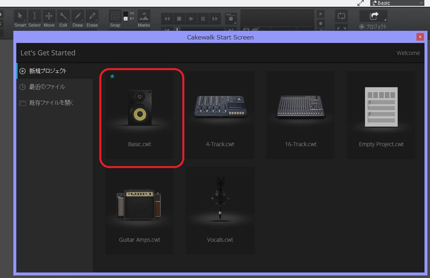Toggle the Loop button
430x278 pixels.
(x=341, y=16)
